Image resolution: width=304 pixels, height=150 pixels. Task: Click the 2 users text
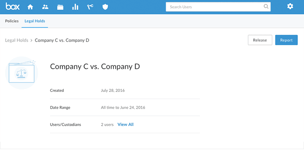coord(107,124)
